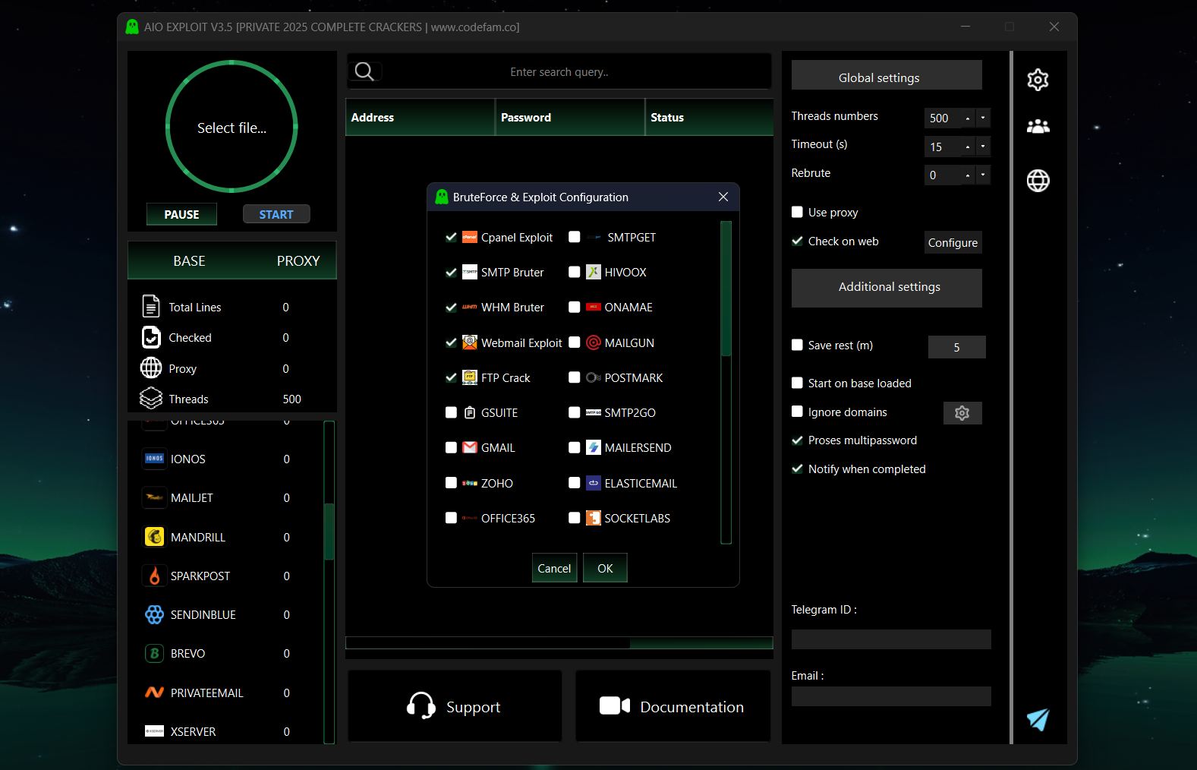Switch to the BASE tab
This screenshot has width=1197, height=770.
click(x=189, y=260)
